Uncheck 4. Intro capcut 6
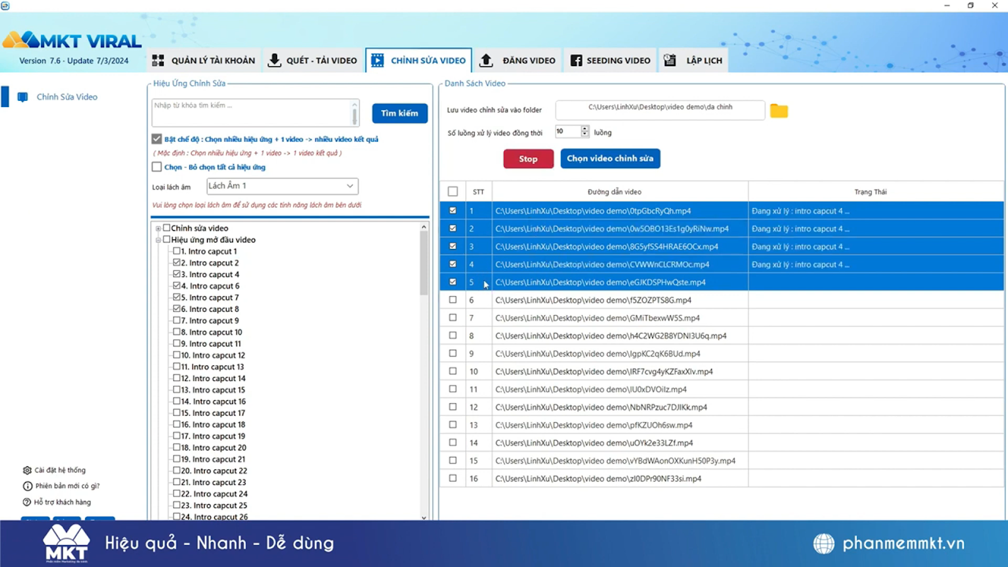 pos(177,285)
